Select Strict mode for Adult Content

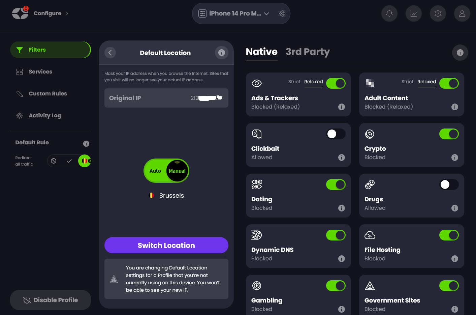coord(407,82)
